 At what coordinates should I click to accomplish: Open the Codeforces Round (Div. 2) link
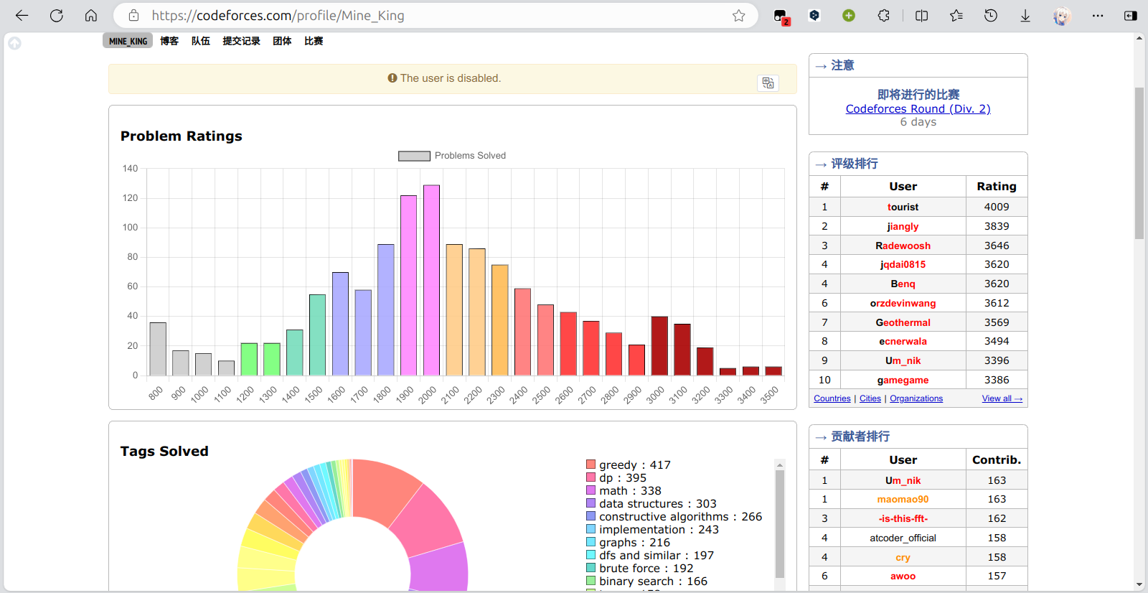[x=918, y=108]
